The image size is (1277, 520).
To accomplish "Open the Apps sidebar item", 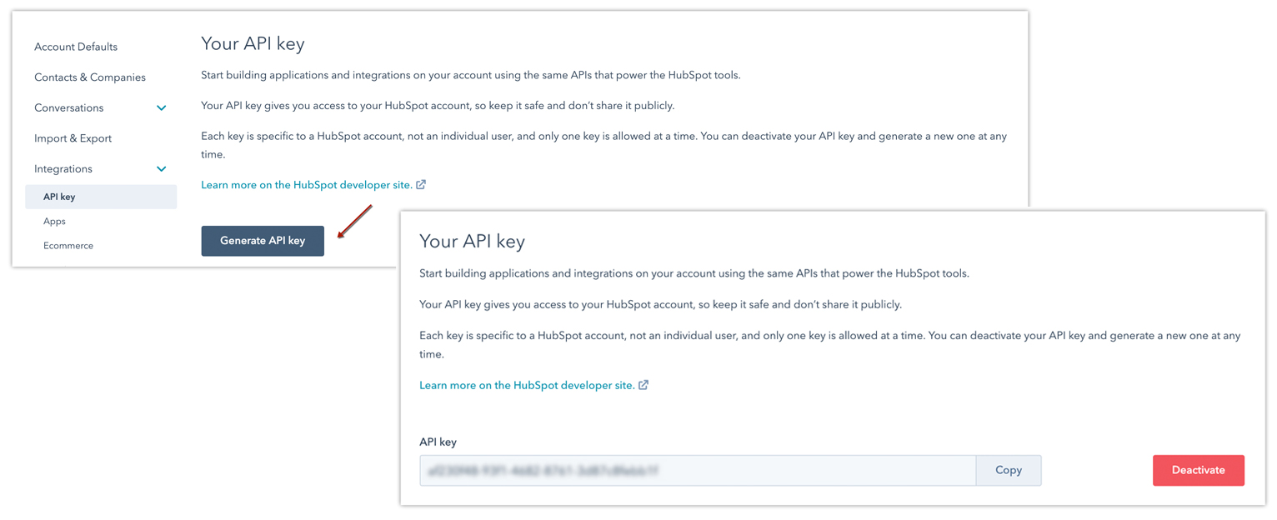I will (54, 222).
